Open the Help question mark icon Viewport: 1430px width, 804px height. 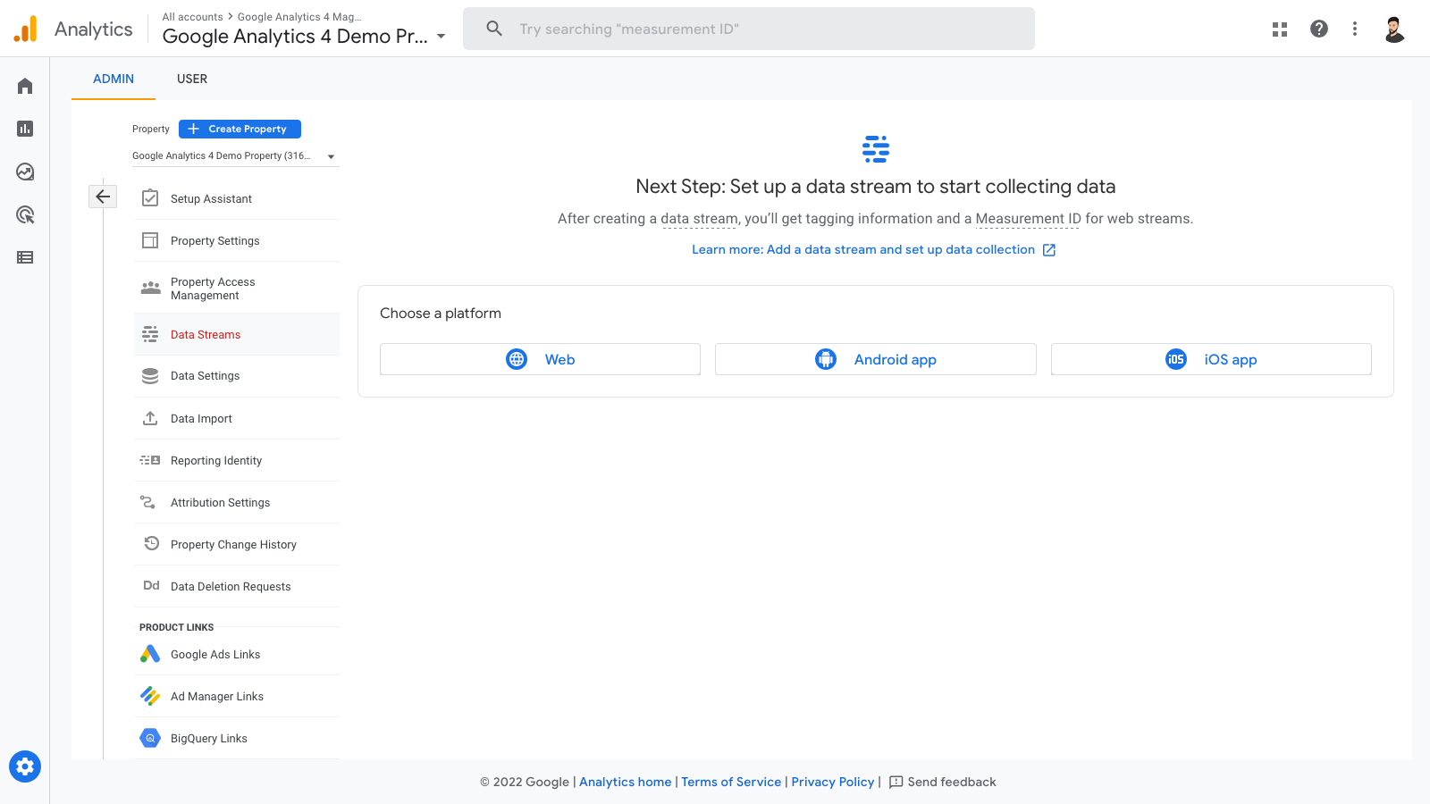(x=1319, y=29)
